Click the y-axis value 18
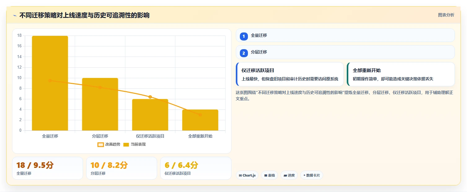 (x=19, y=36)
